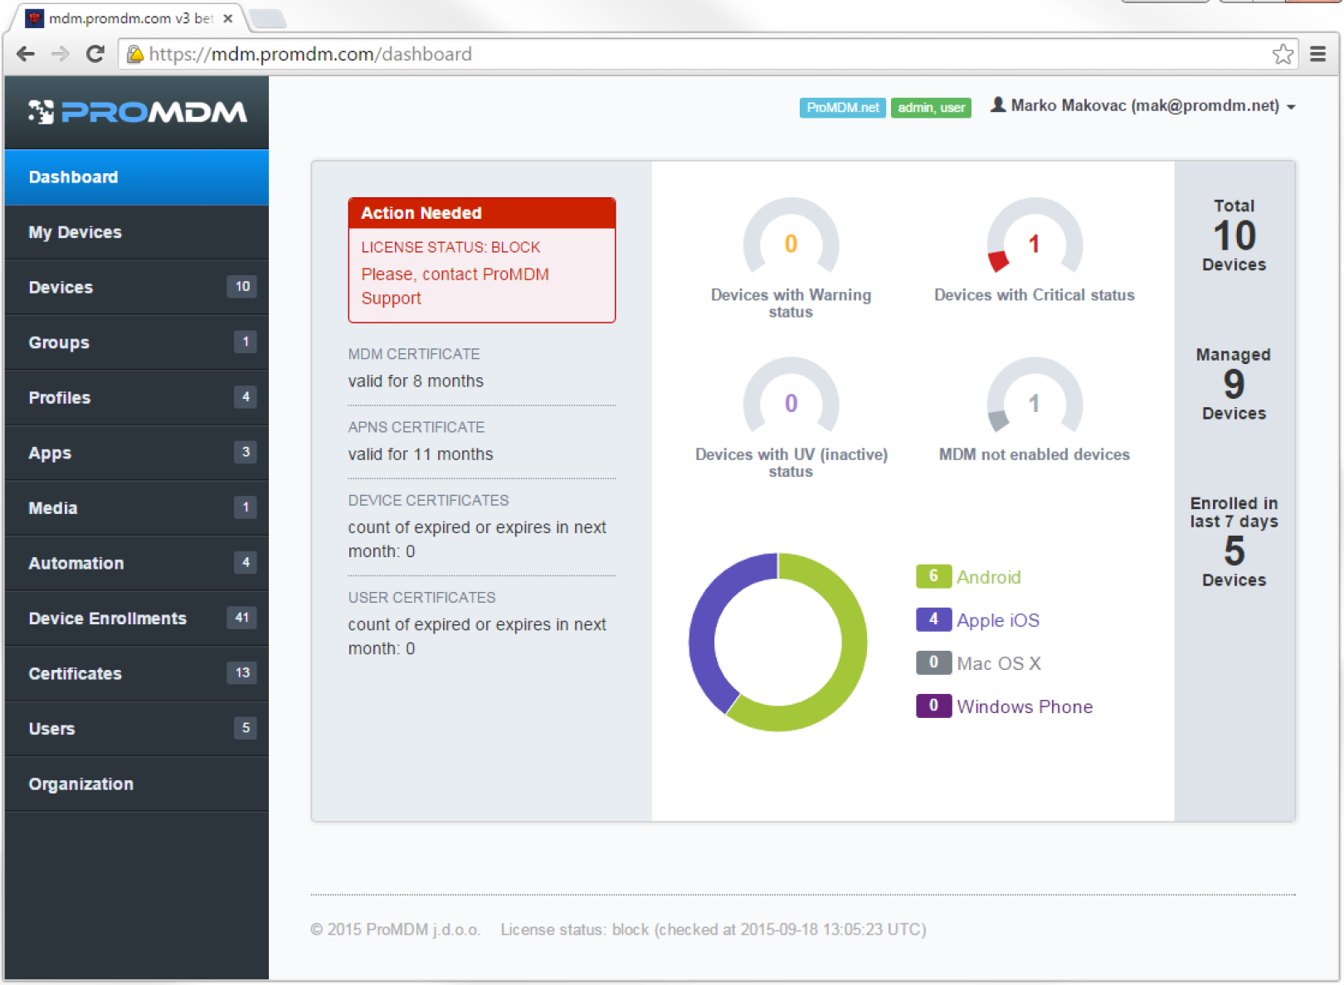1344x985 pixels.
Task: Click the security warning padlock icon
Action: (134, 55)
